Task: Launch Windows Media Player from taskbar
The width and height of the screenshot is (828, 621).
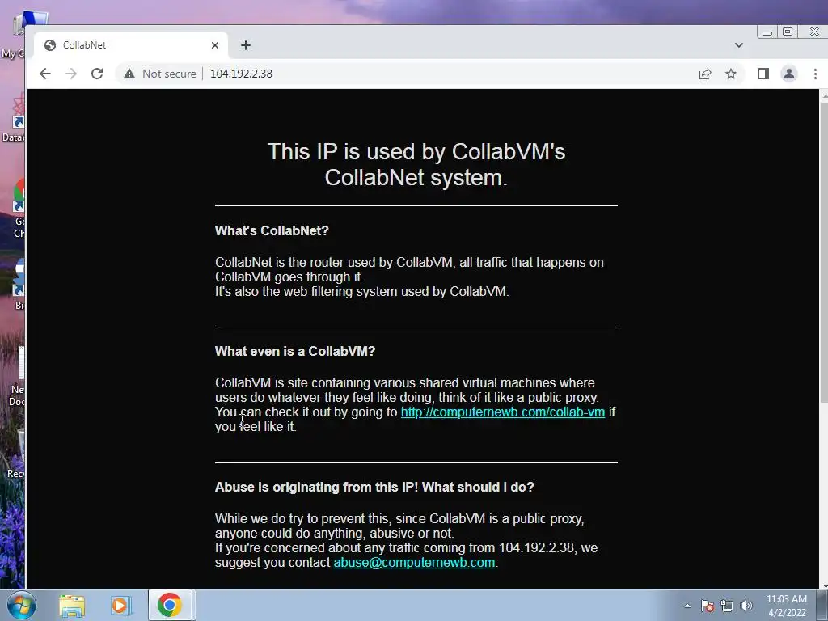Action: tap(120, 606)
